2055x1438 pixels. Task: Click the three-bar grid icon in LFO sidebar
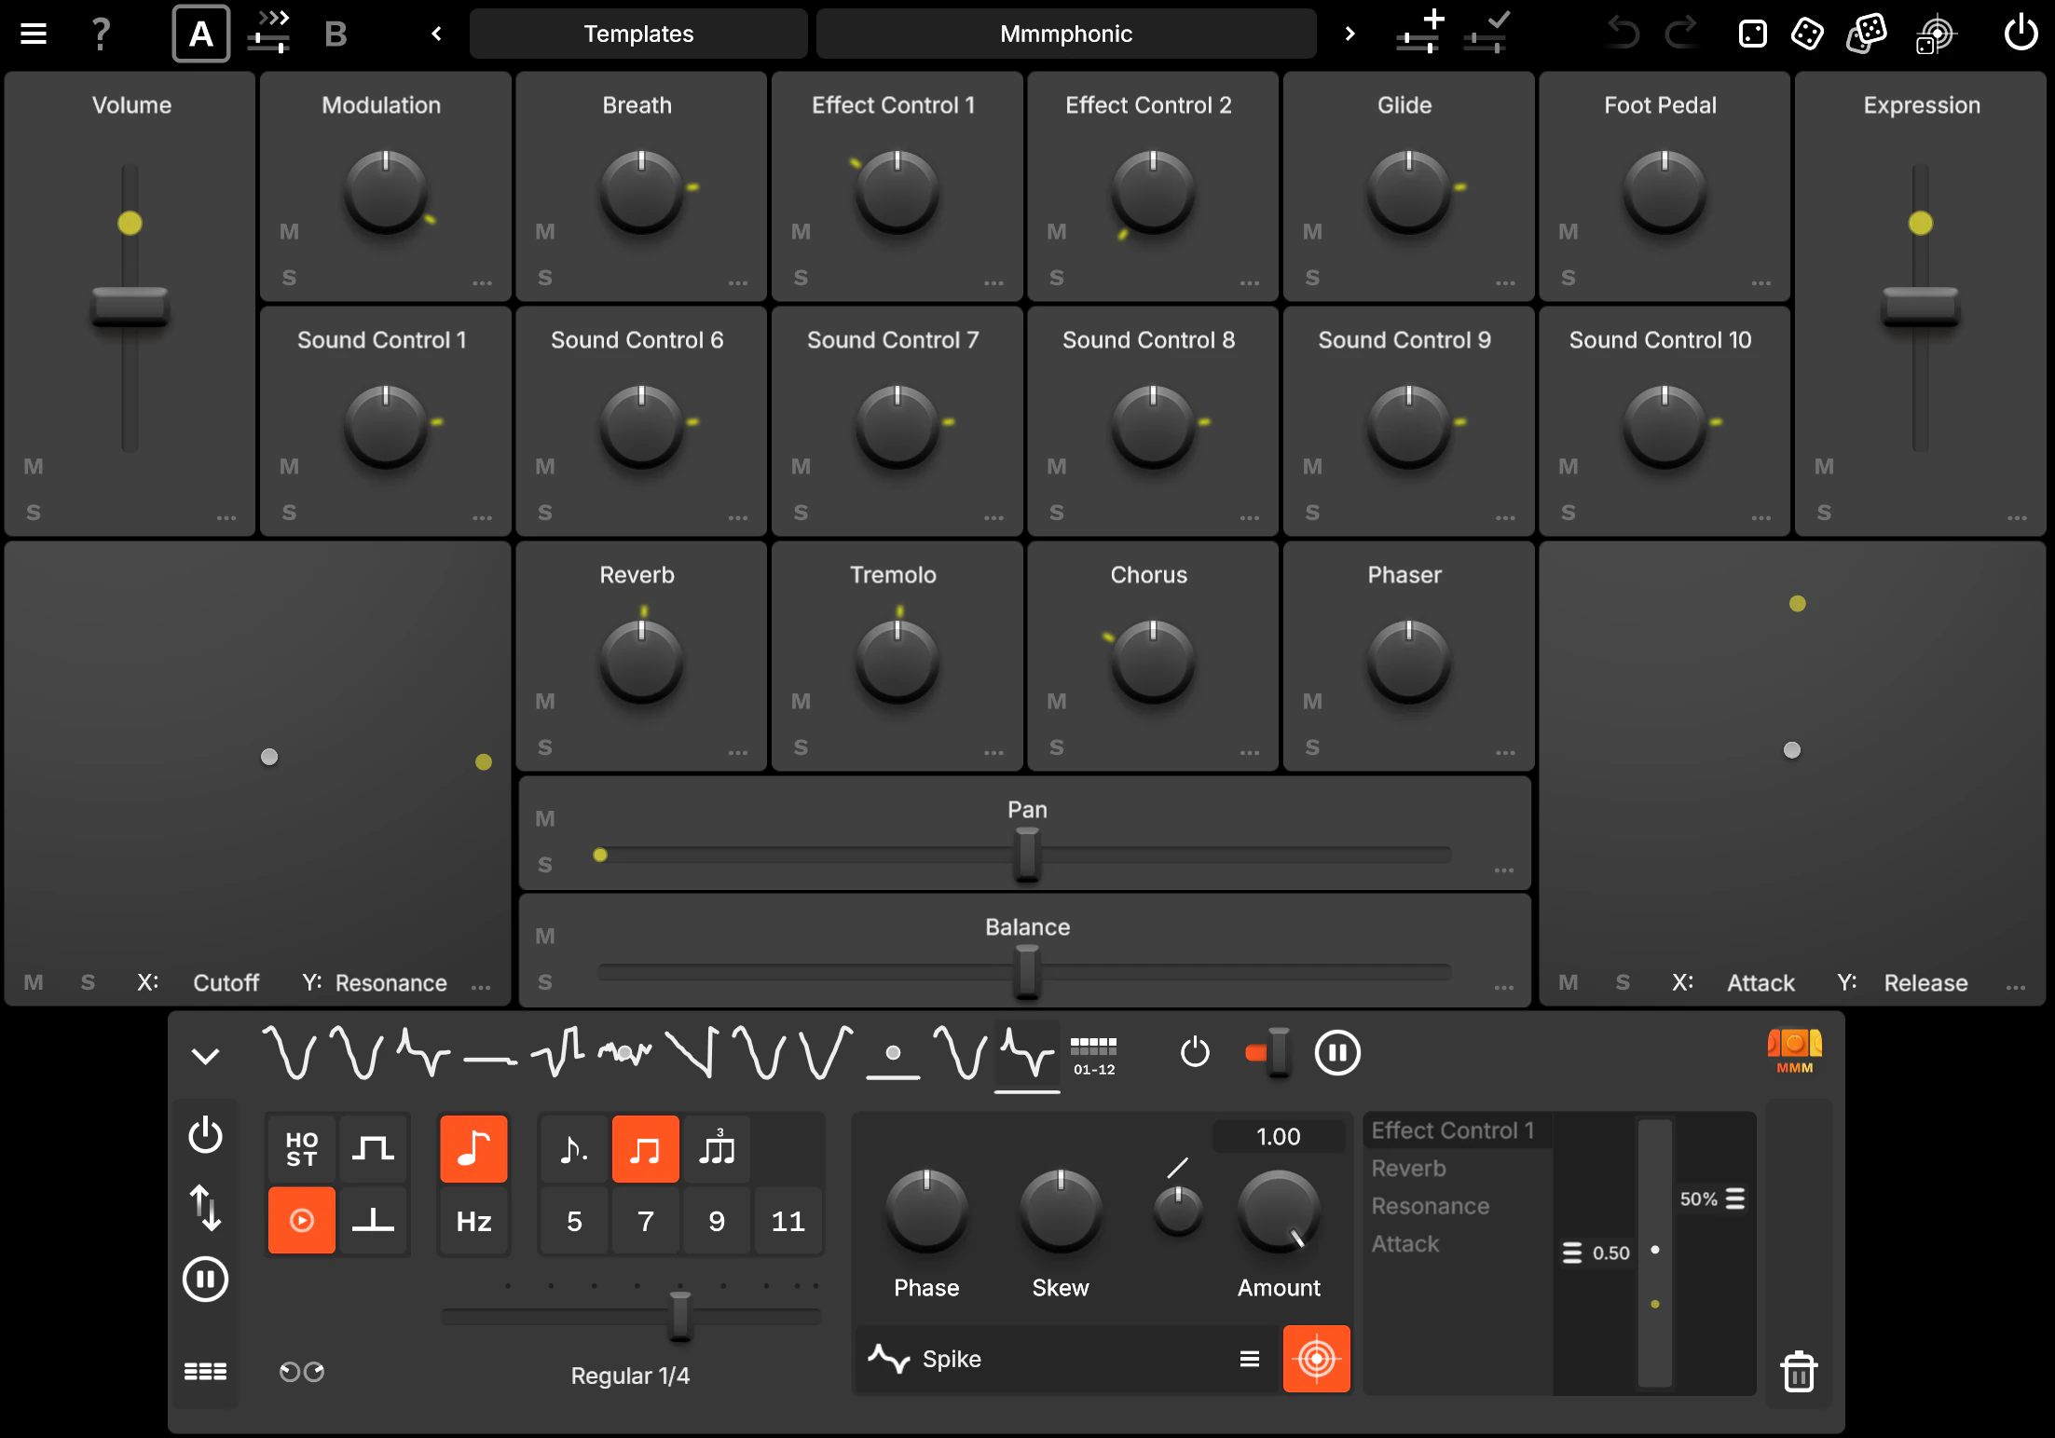coord(205,1371)
